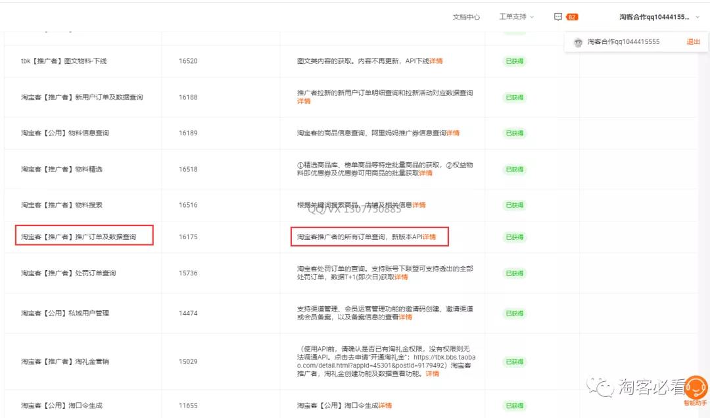Image resolution: width=710 pixels, height=418 pixels.
Task: Click the ID cell 15029
Action: 188,361
